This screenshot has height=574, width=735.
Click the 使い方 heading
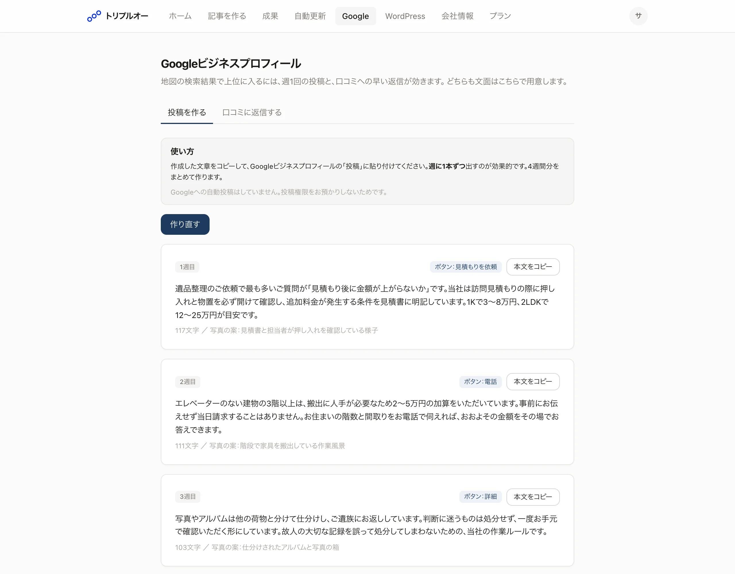(182, 152)
